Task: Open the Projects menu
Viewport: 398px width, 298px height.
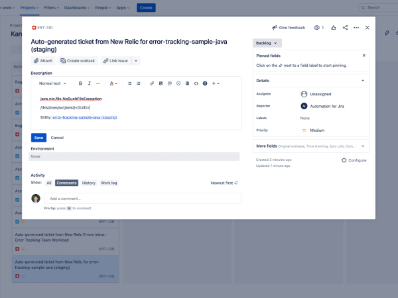Action: (x=29, y=8)
